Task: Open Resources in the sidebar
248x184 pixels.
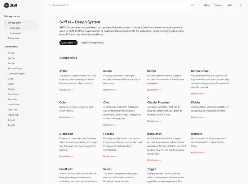Action: tap(15, 33)
